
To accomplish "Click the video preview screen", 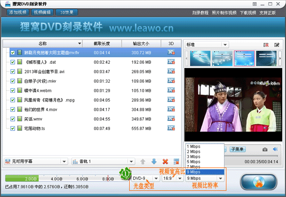I will click(x=233, y=105).
